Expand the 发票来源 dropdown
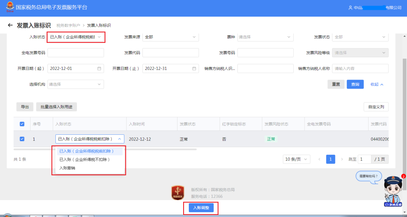The image size is (407, 217). [170, 37]
